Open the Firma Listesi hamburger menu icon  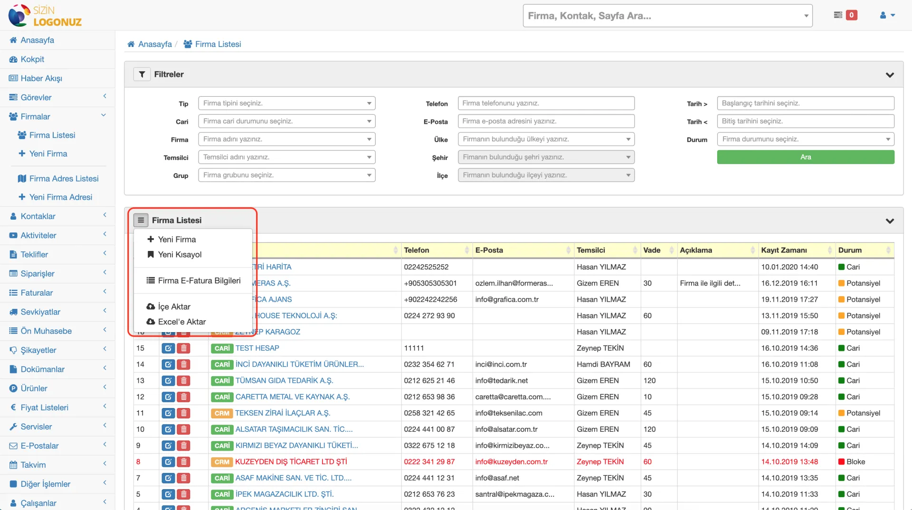pos(141,220)
